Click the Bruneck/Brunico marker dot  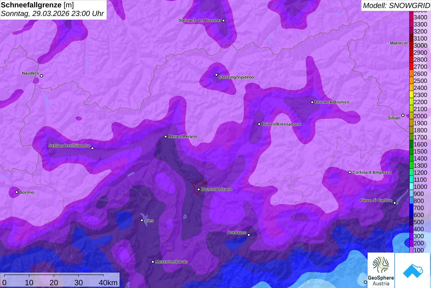[x=312, y=102]
